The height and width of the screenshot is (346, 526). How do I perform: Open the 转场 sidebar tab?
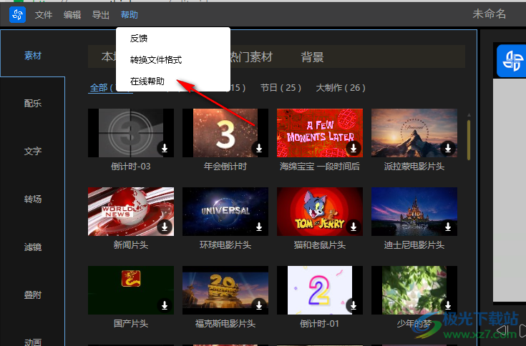[x=32, y=199]
